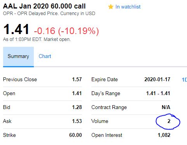Click the In watchlist link
187x145 pixels.
tap(128, 7)
